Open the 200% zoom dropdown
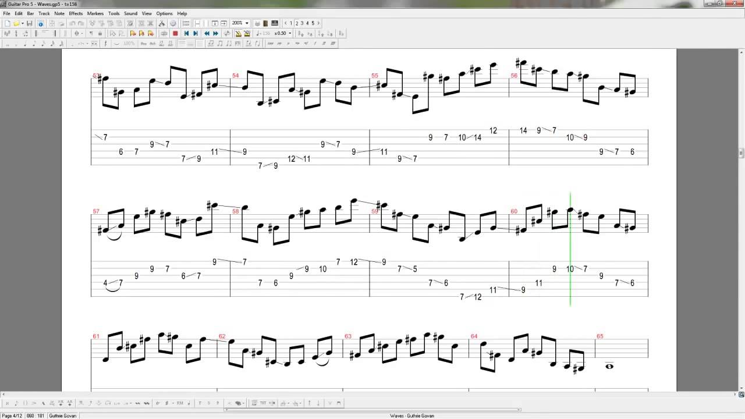The image size is (745, 419). (x=247, y=23)
